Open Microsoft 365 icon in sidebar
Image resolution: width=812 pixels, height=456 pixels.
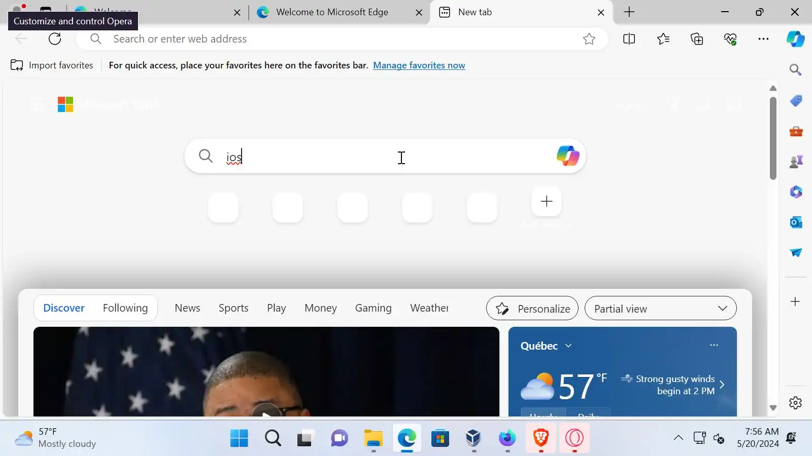[x=796, y=192]
